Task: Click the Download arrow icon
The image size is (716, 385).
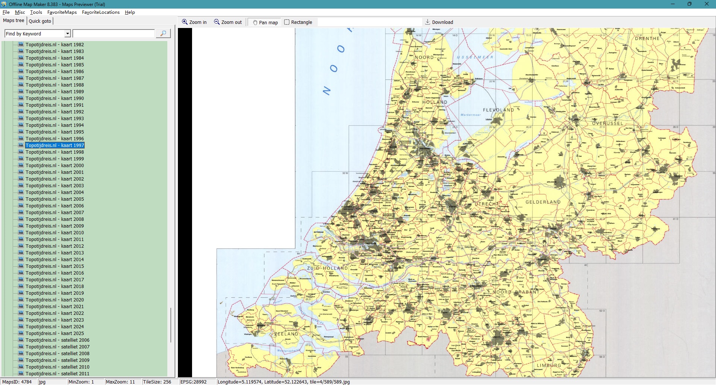Action: tap(428, 22)
